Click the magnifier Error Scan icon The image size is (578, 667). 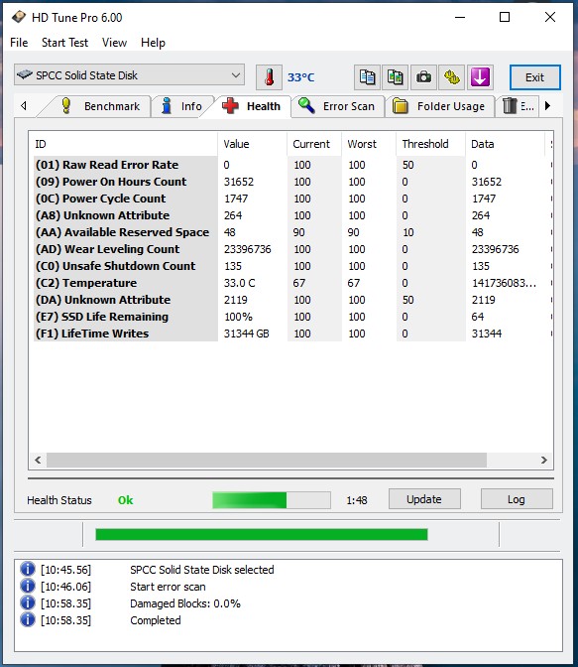point(306,106)
